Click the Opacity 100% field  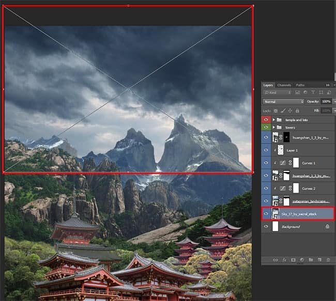[326, 102]
